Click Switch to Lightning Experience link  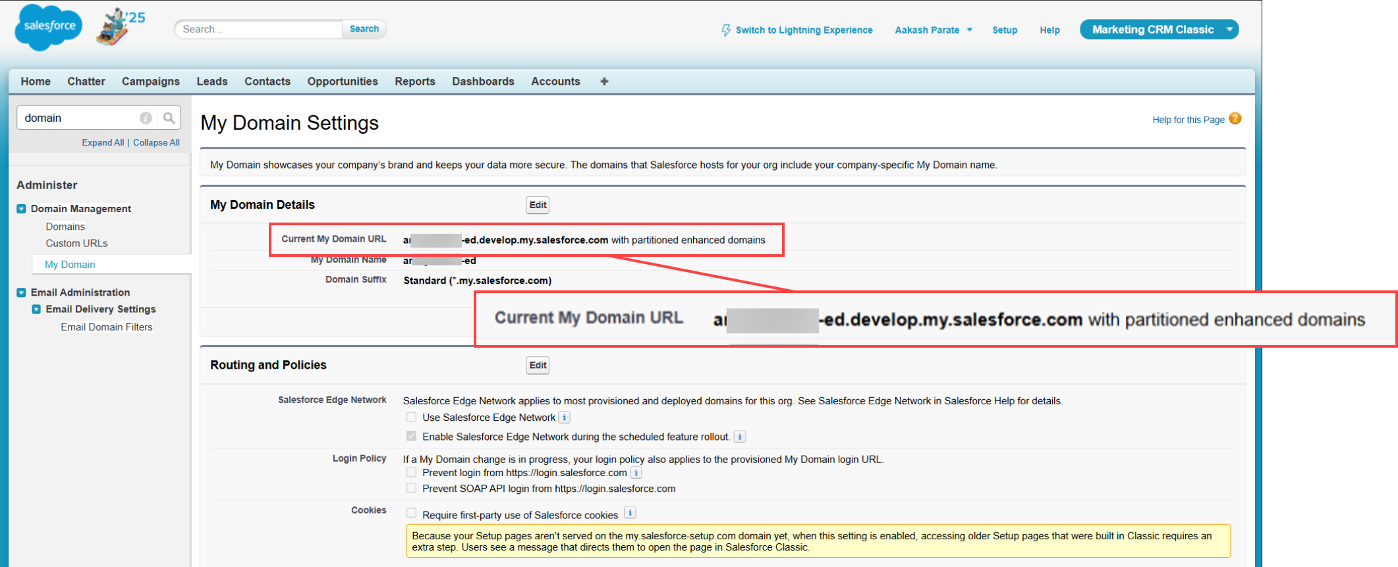(x=804, y=30)
